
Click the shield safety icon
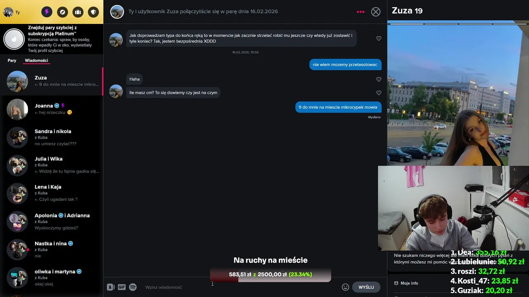pos(94,12)
